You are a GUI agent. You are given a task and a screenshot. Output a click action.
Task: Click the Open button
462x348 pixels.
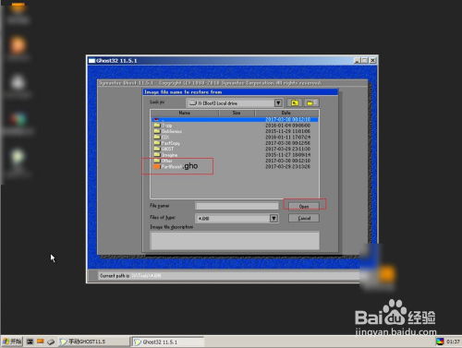[304, 206]
